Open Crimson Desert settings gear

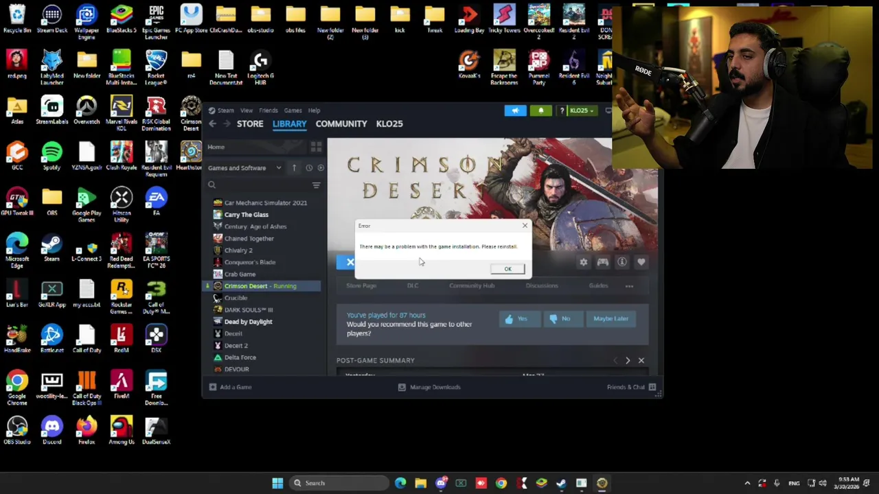(x=583, y=262)
